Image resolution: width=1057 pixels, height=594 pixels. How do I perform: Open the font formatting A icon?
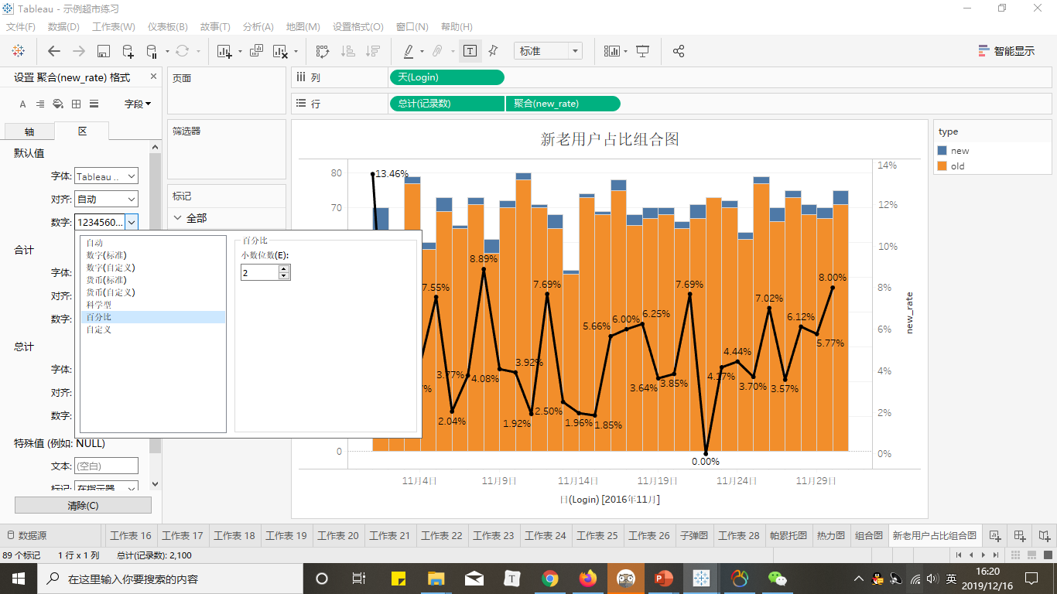(x=22, y=104)
